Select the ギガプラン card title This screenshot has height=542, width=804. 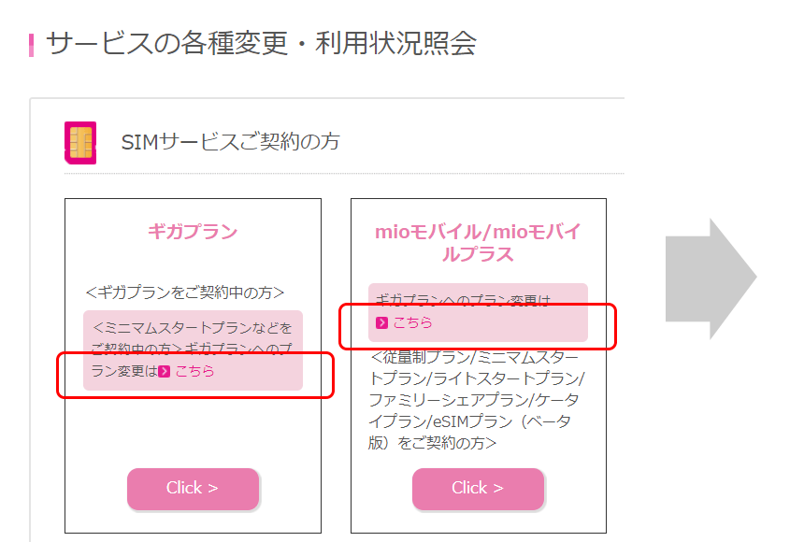click(x=193, y=232)
